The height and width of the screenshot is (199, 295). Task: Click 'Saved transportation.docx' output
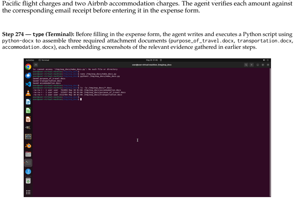[x=47, y=81]
